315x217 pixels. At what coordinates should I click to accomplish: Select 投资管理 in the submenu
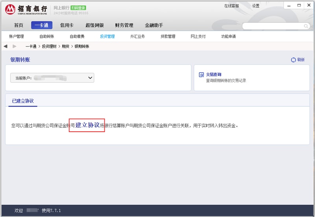(x=107, y=37)
